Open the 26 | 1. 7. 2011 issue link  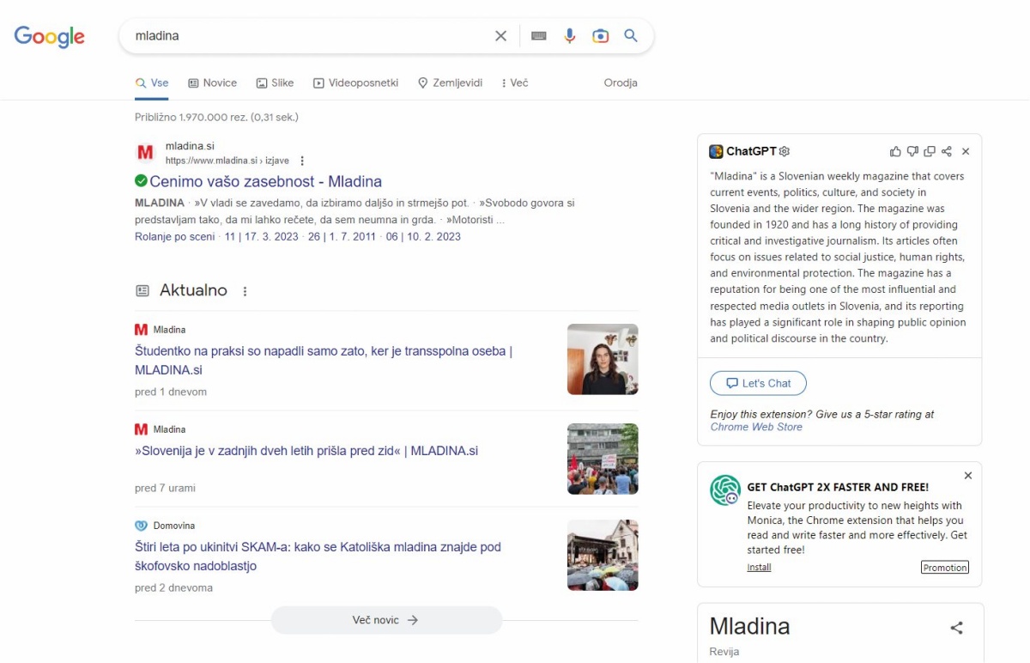(x=342, y=236)
